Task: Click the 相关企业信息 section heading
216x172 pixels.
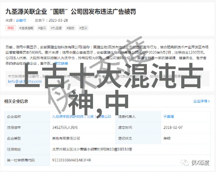Action: [x=16, y=101]
